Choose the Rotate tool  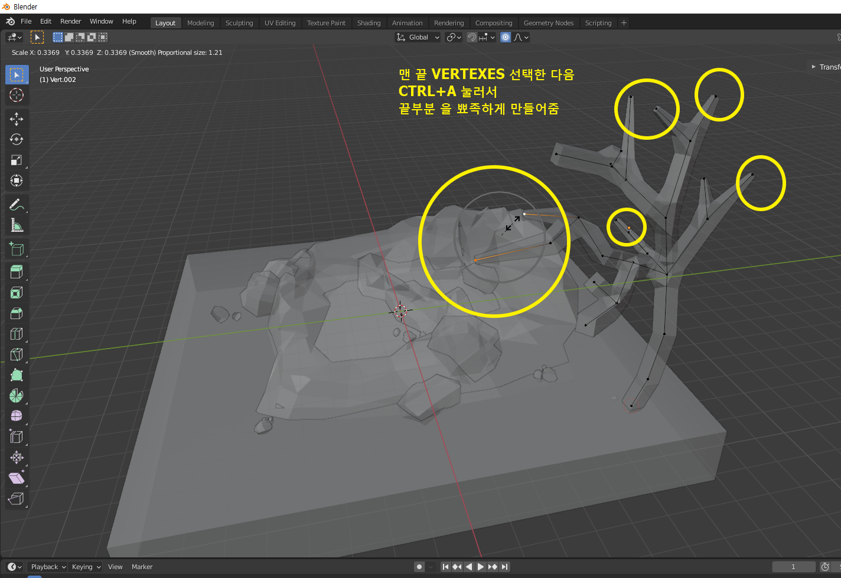(x=17, y=139)
